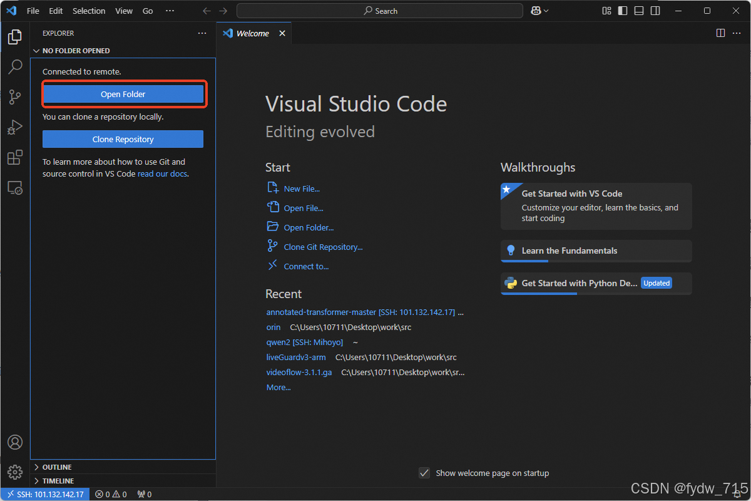This screenshot has width=751, height=501.
Task: Click the lightbulb in Learn the Fundamentals
Action: coord(510,250)
